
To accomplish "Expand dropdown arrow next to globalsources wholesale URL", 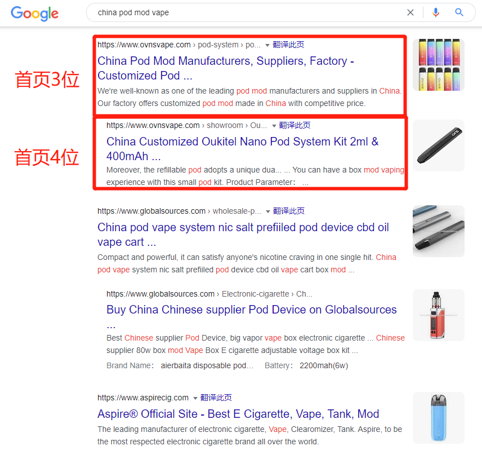I will (x=268, y=211).
